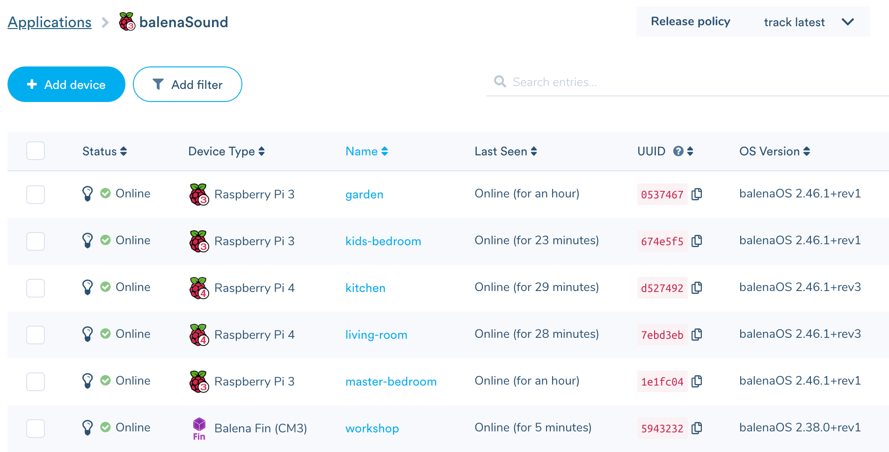Click the UUID help question mark icon
The height and width of the screenshot is (452, 889).
[678, 151]
